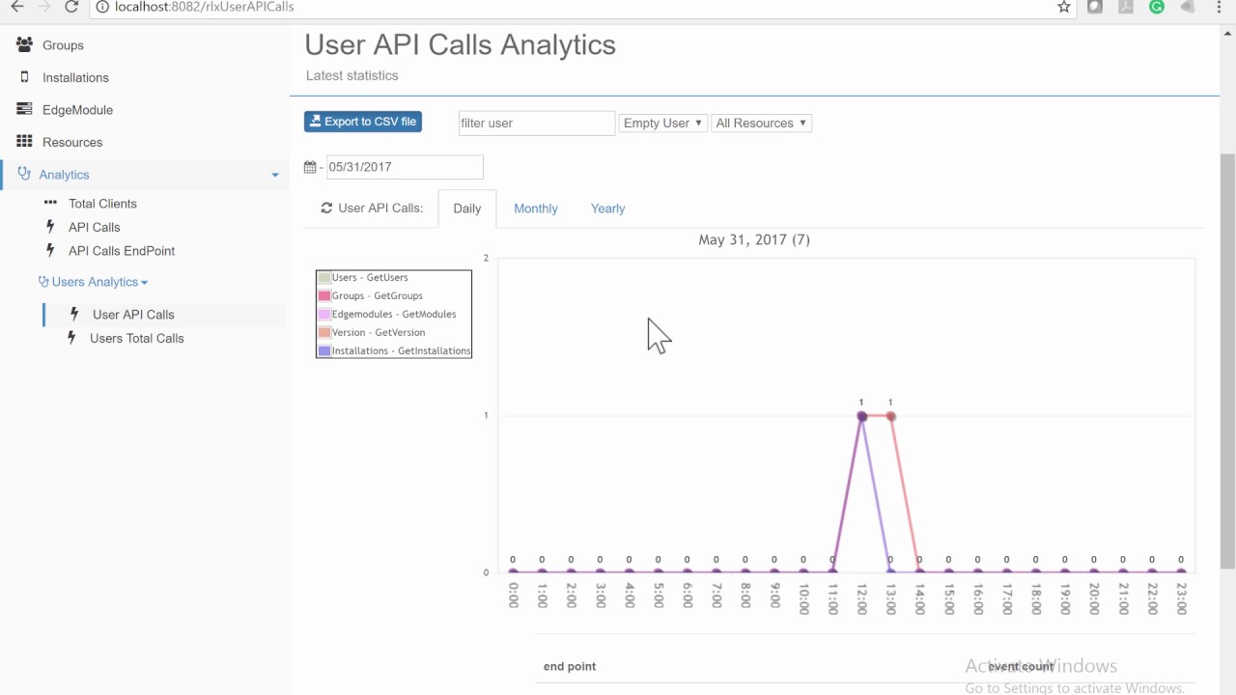Click the filter user input field
The image size is (1236, 695).
click(x=537, y=124)
